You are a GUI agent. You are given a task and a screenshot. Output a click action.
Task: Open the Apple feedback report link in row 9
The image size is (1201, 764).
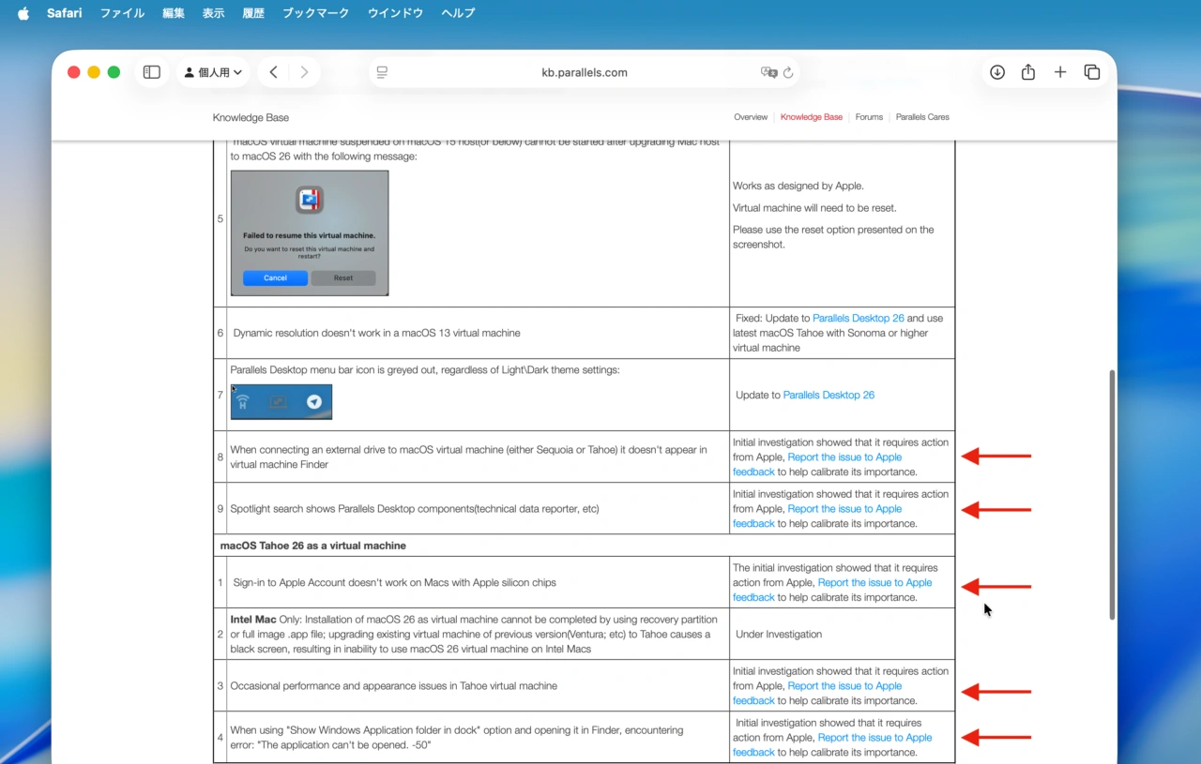coord(844,508)
